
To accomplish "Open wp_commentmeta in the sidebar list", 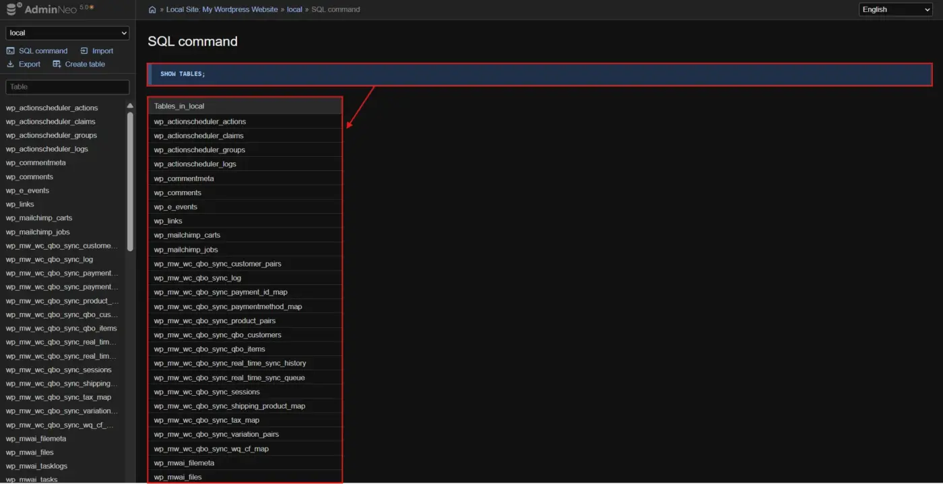I will (x=36, y=163).
